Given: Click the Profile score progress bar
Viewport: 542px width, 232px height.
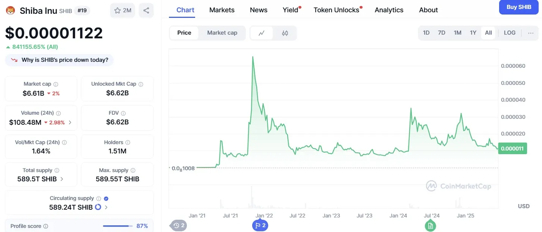Looking at the screenshot, I should point(118,226).
